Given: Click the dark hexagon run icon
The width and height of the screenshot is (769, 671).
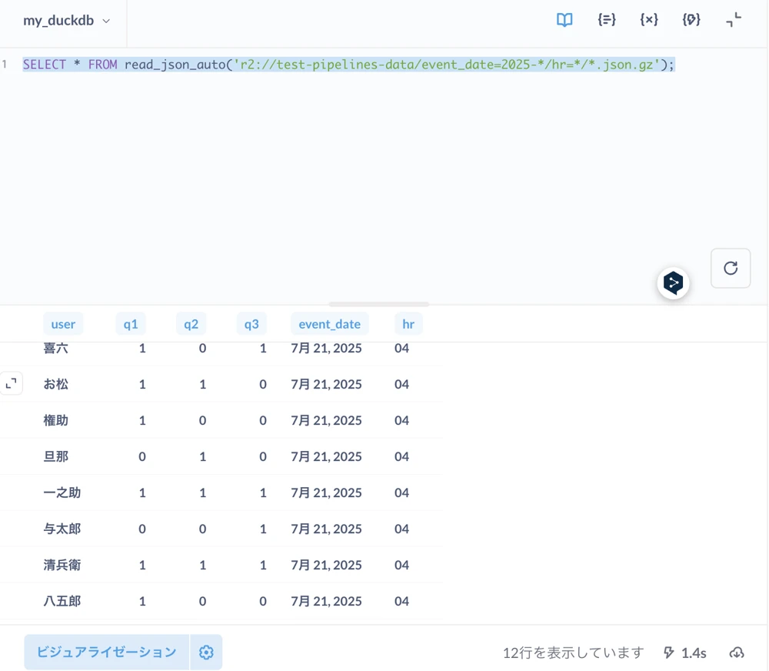Looking at the screenshot, I should click(673, 283).
